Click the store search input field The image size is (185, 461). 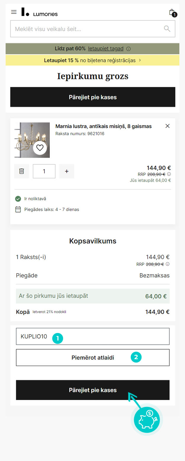click(86, 29)
